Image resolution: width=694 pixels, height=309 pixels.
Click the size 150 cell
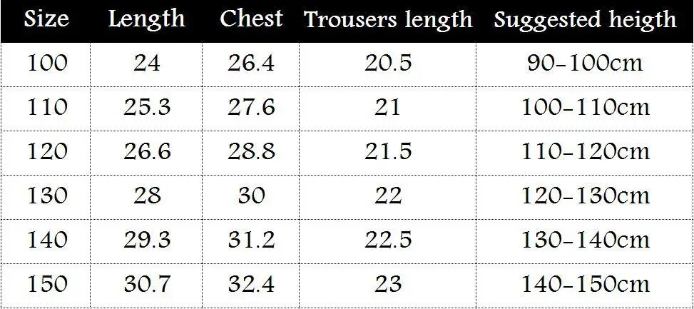47,285
